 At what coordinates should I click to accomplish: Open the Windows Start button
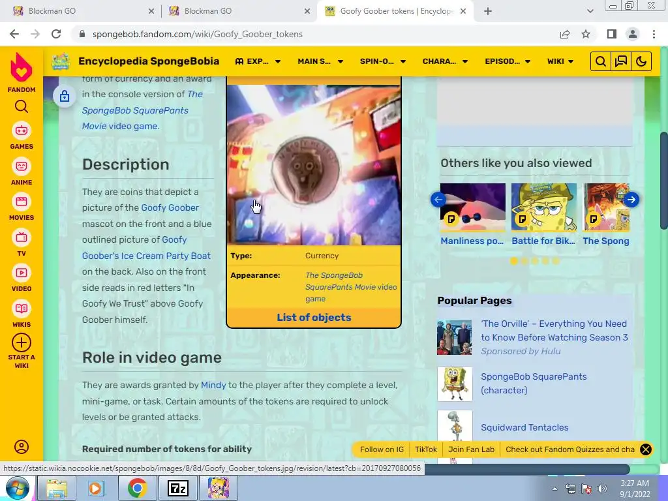click(18, 488)
